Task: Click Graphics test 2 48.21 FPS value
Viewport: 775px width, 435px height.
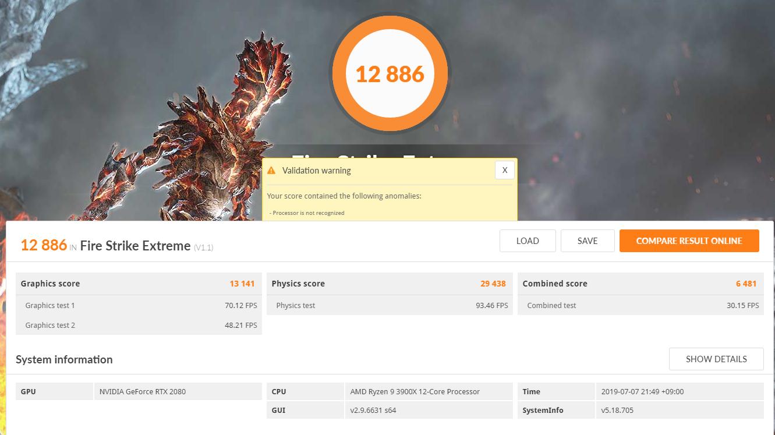Action: point(241,325)
